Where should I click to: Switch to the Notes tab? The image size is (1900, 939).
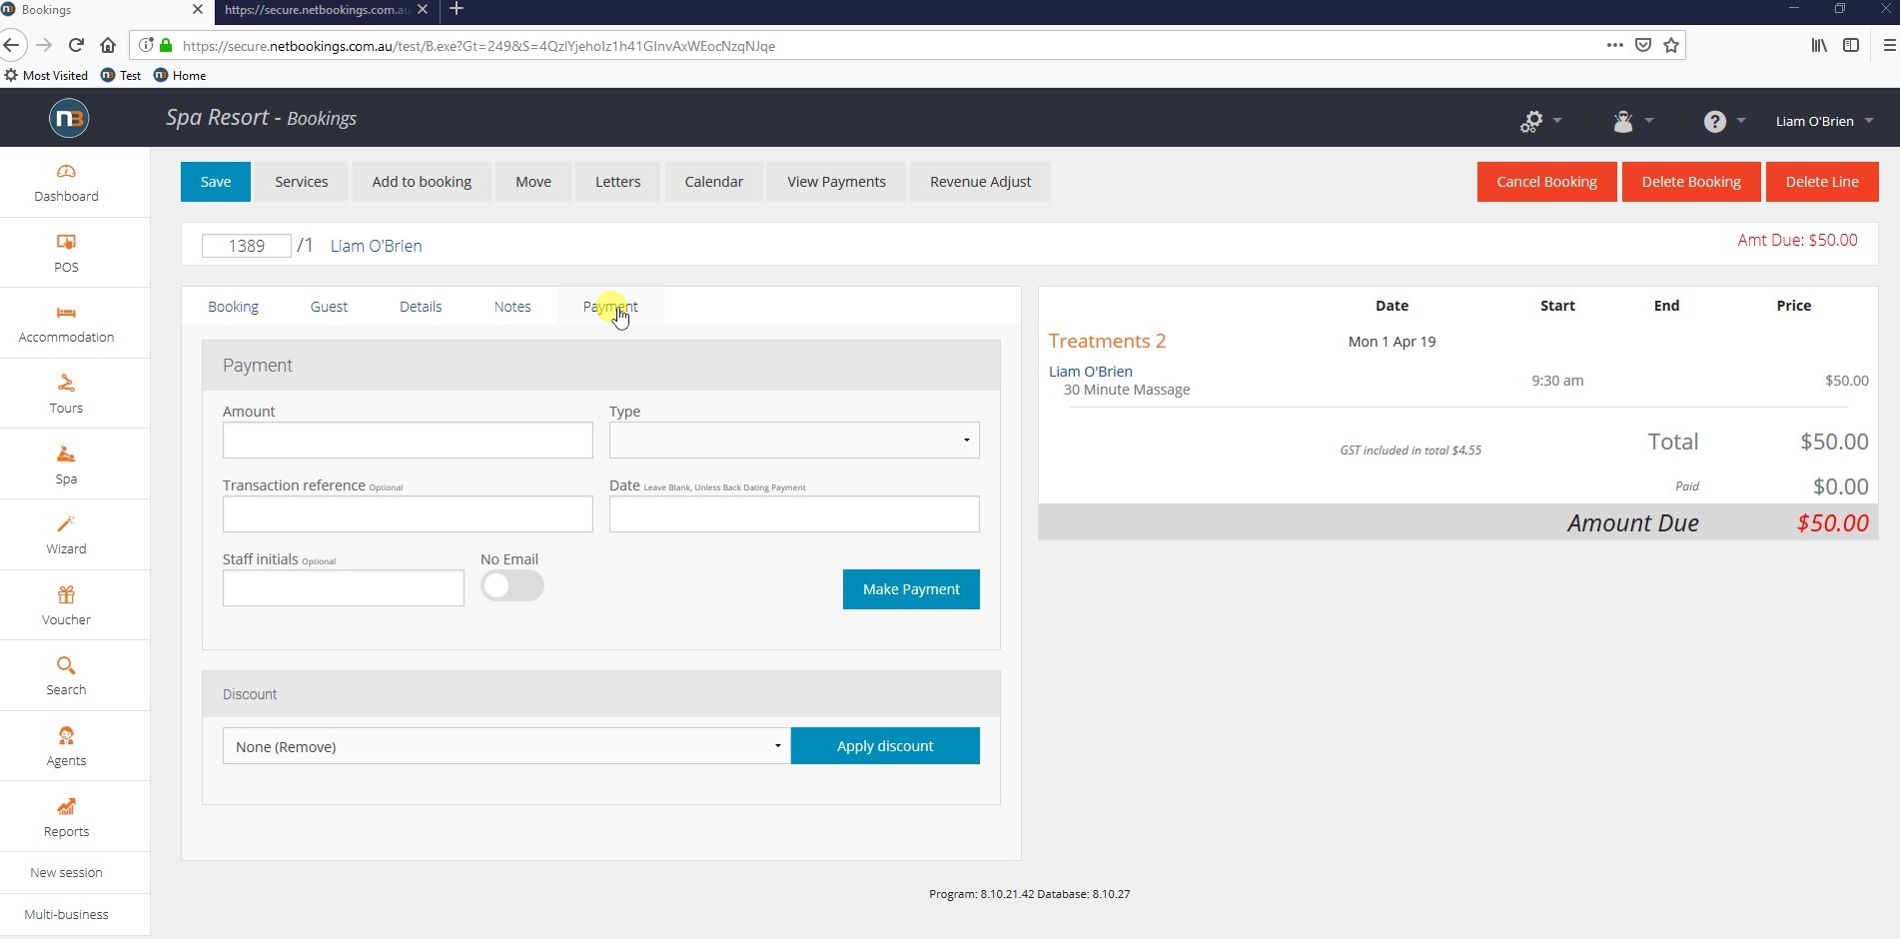point(512,307)
